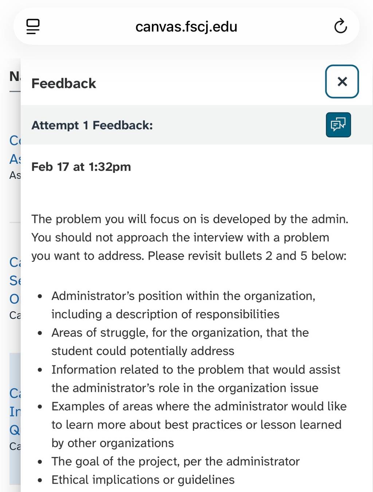This screenshot has width=373, height=492.
Task: Select the Feedback panel heading
Action: [64, 83]
